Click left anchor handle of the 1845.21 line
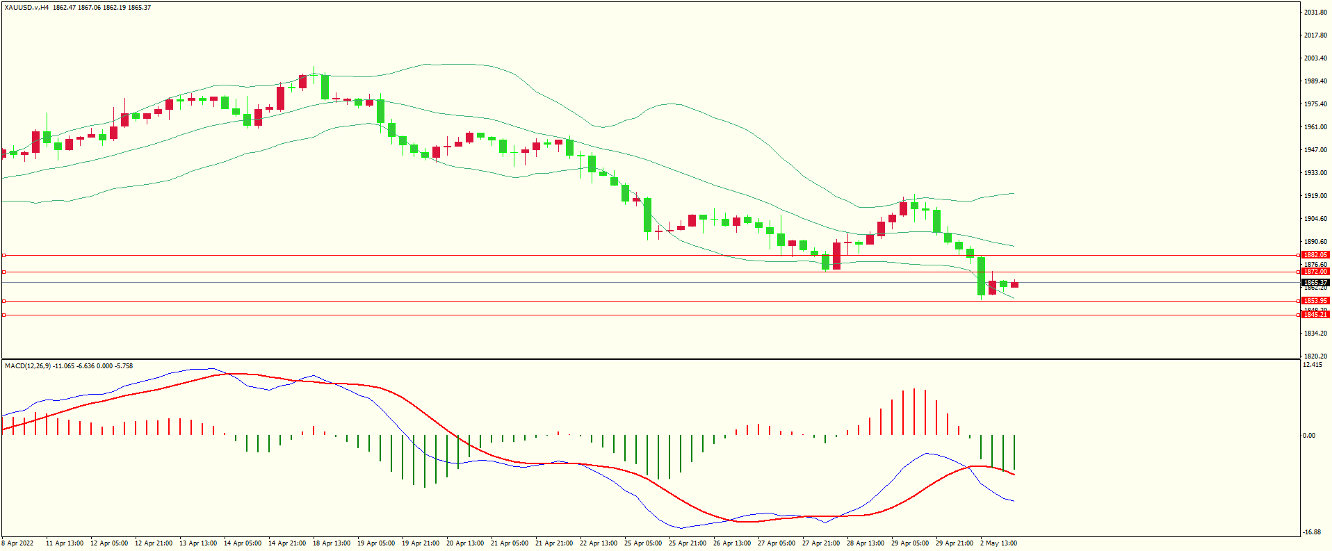The width and height of the screenshot is (1332, 551). pos(3,315)
